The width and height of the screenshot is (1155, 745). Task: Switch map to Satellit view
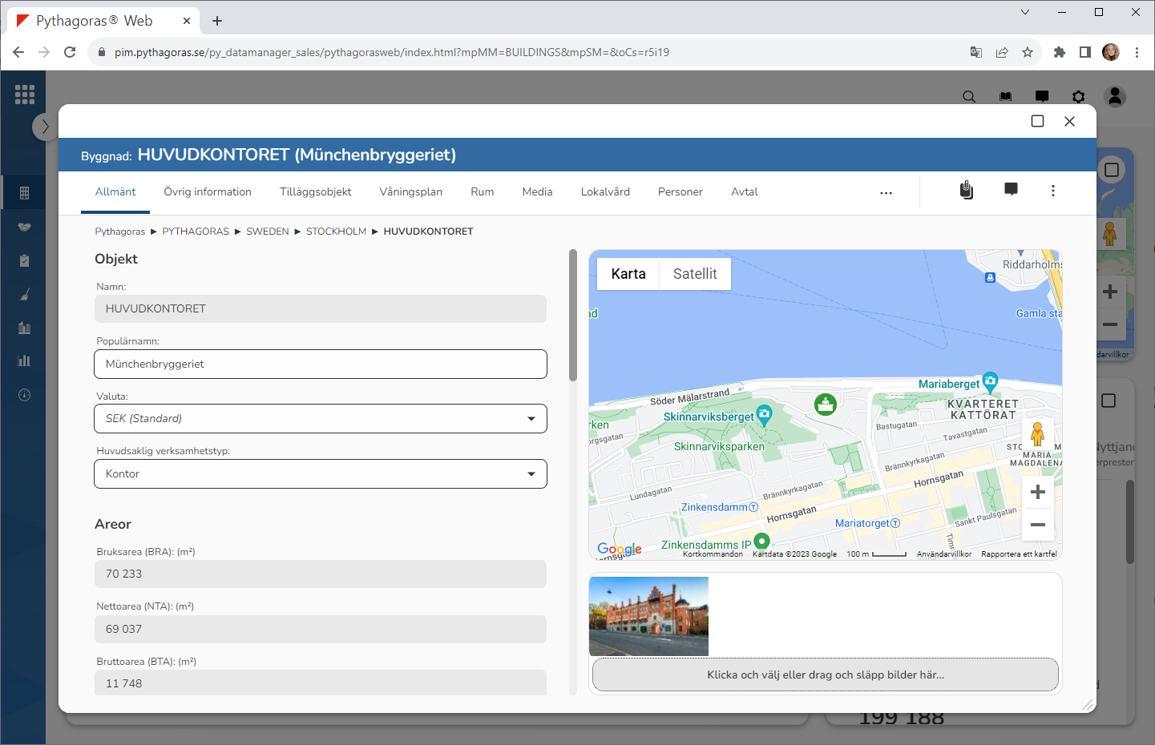(694, 274)
